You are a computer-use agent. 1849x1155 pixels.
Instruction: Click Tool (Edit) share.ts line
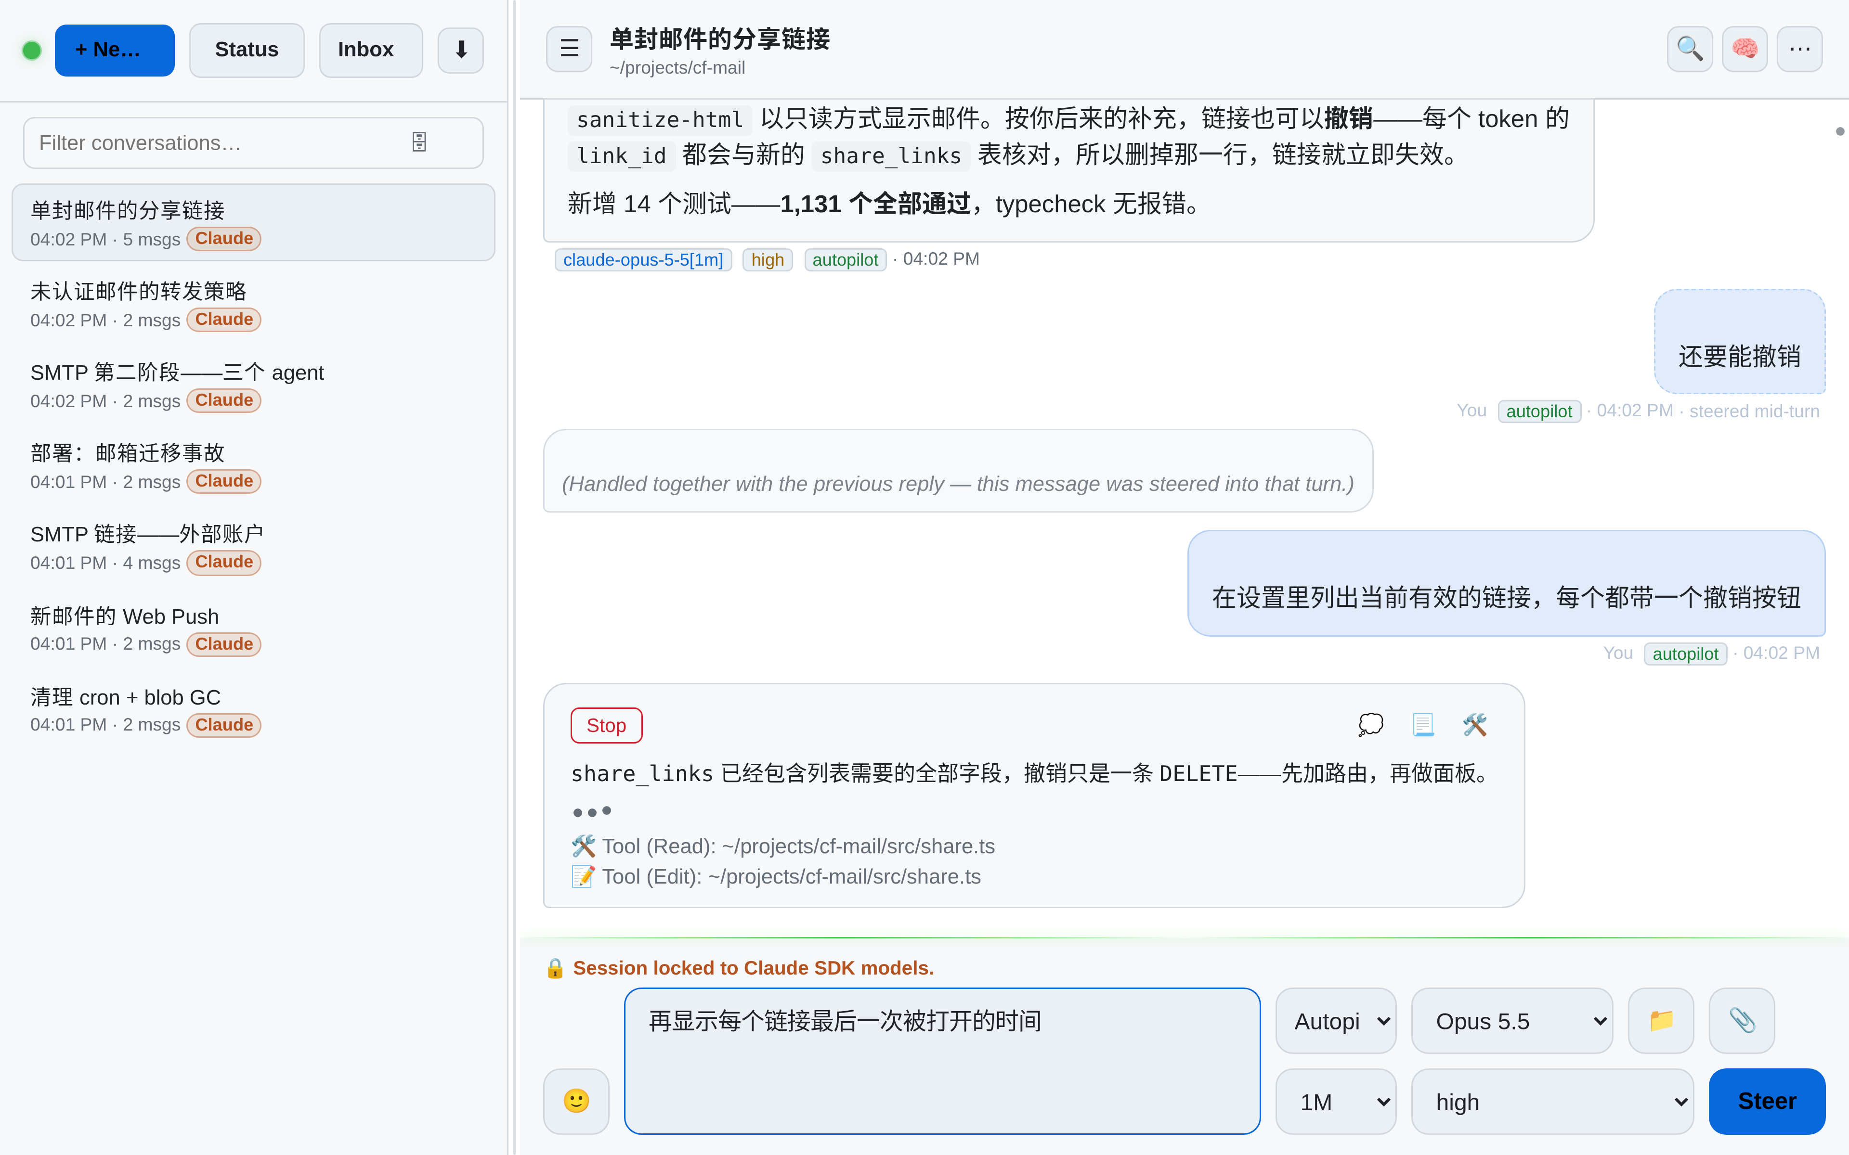tap(776, 876)
